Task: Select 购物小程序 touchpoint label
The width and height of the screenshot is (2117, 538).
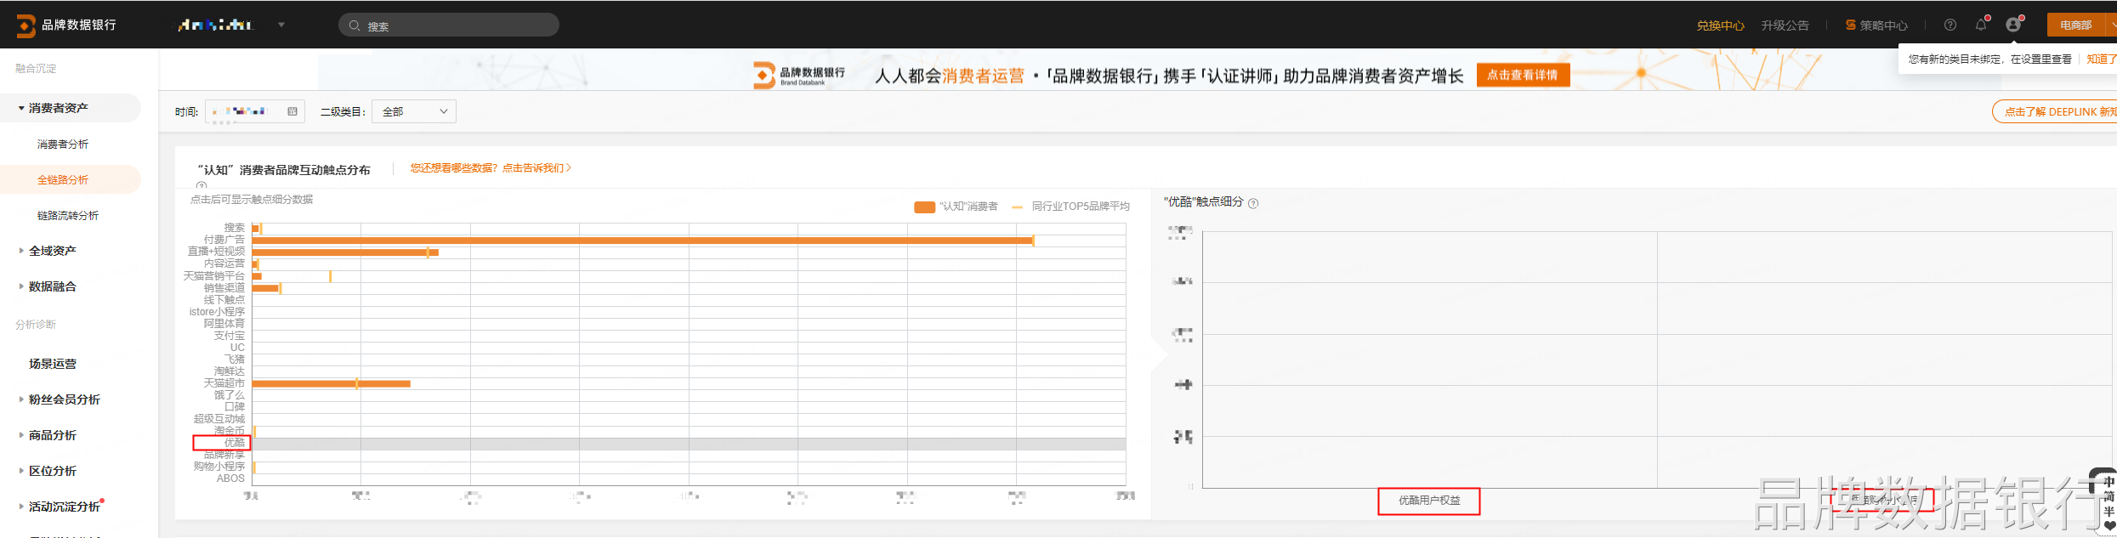Action: (x=219, y=467)
